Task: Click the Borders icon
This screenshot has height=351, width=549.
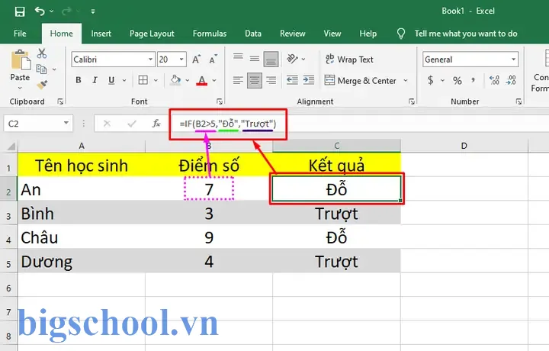Action: coord(143,80)
